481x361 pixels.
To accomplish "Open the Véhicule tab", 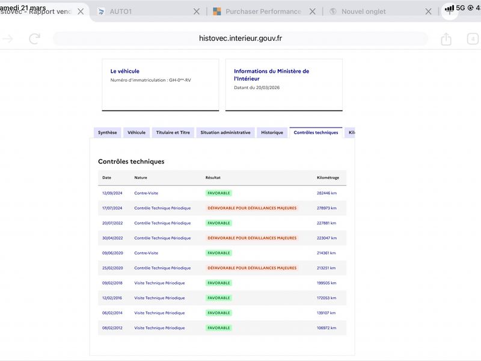I will point(136,132).
